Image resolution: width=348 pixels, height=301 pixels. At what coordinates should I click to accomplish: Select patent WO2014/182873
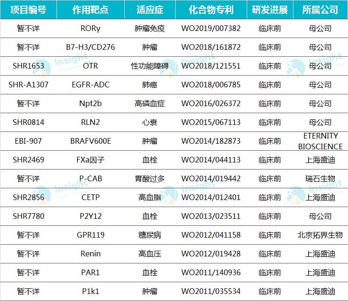211,141
